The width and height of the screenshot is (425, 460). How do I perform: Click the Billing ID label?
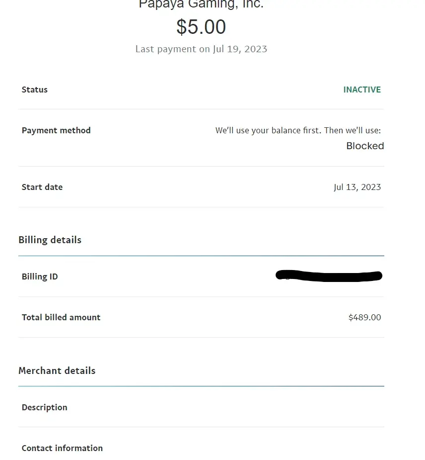[40, 277]
